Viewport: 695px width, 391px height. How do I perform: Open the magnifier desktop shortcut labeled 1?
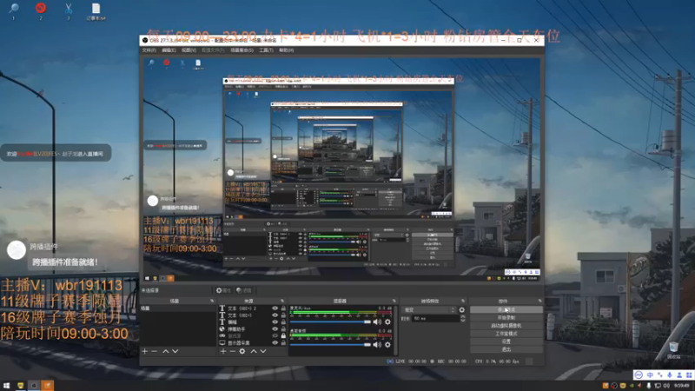[x=14, y=10]
